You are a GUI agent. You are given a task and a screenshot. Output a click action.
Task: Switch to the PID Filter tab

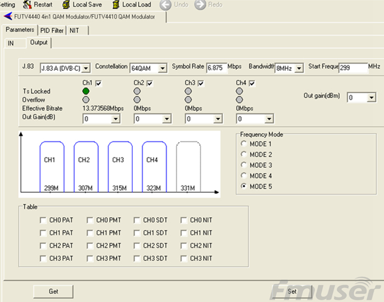(52, 30)
